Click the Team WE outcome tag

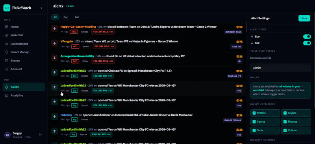(236, 47)
